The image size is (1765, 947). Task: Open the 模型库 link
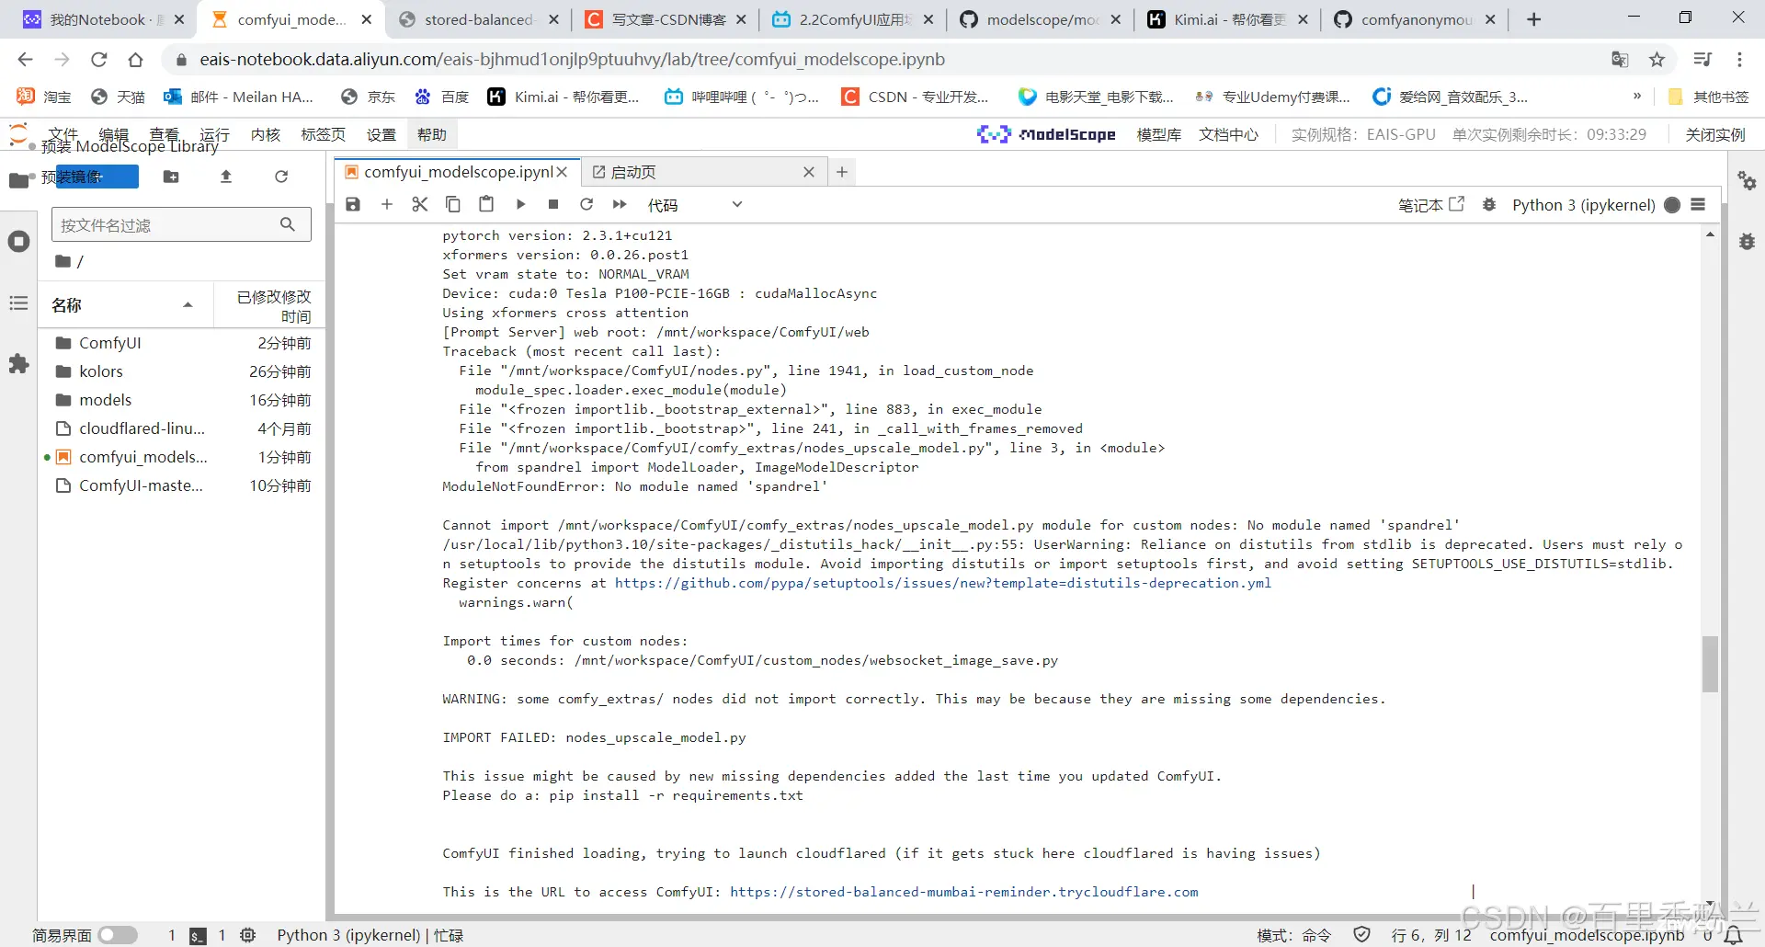pos(1158,135)
